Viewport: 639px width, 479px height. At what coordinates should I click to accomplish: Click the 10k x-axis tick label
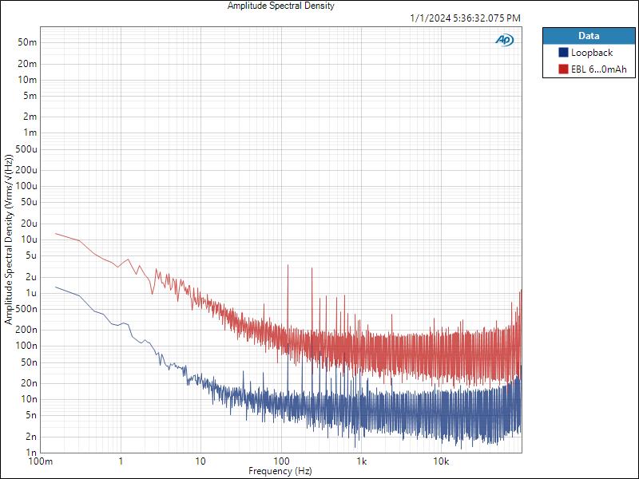(x=441, y=461)
